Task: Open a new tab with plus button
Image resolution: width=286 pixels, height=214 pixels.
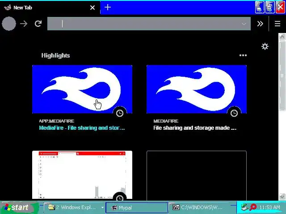Action: tap(108, 7)
